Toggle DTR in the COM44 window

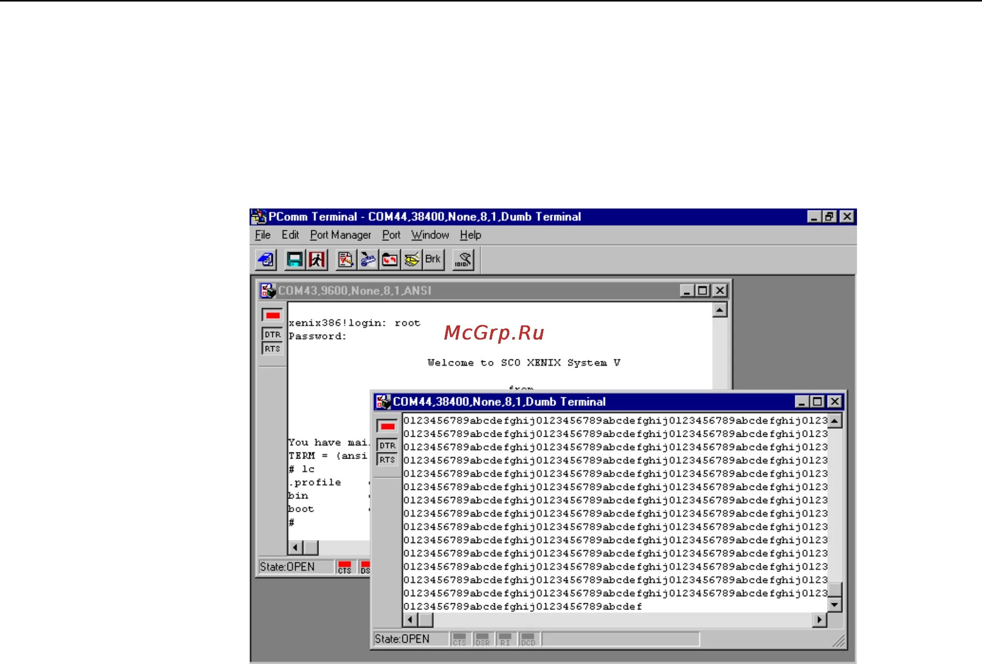tap(387, 445)
